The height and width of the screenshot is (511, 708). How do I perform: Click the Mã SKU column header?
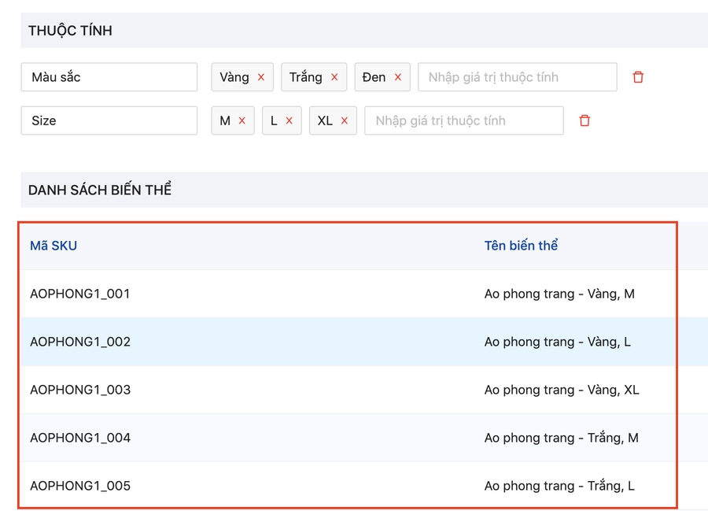point(53,246)
